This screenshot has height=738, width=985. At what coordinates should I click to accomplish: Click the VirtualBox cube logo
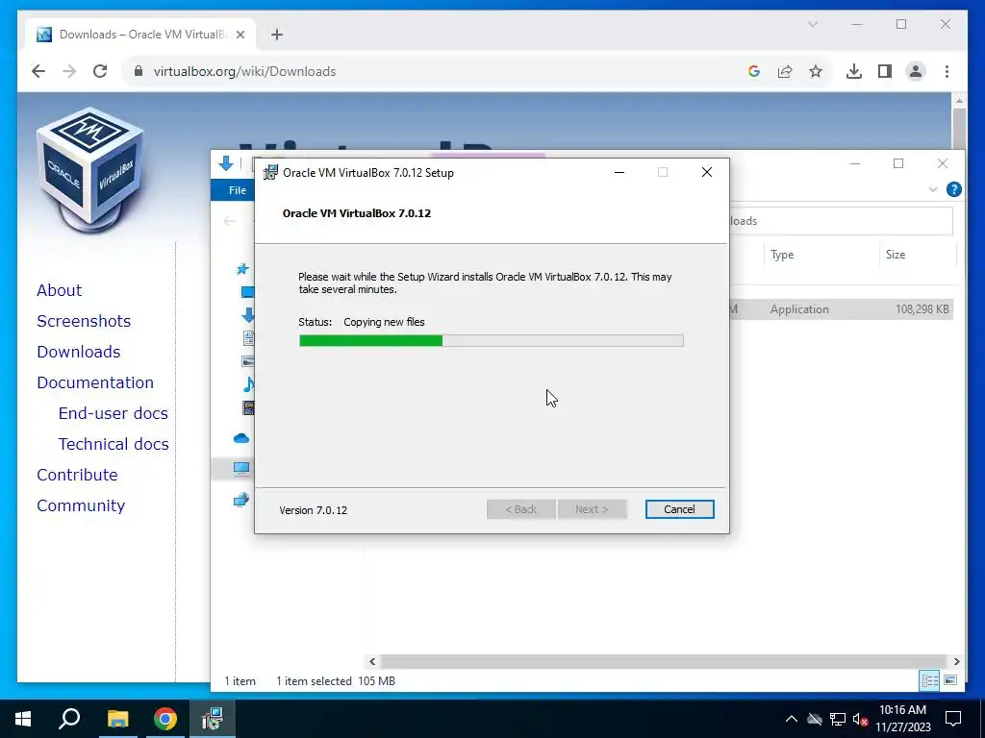click(x=91, y=169)
